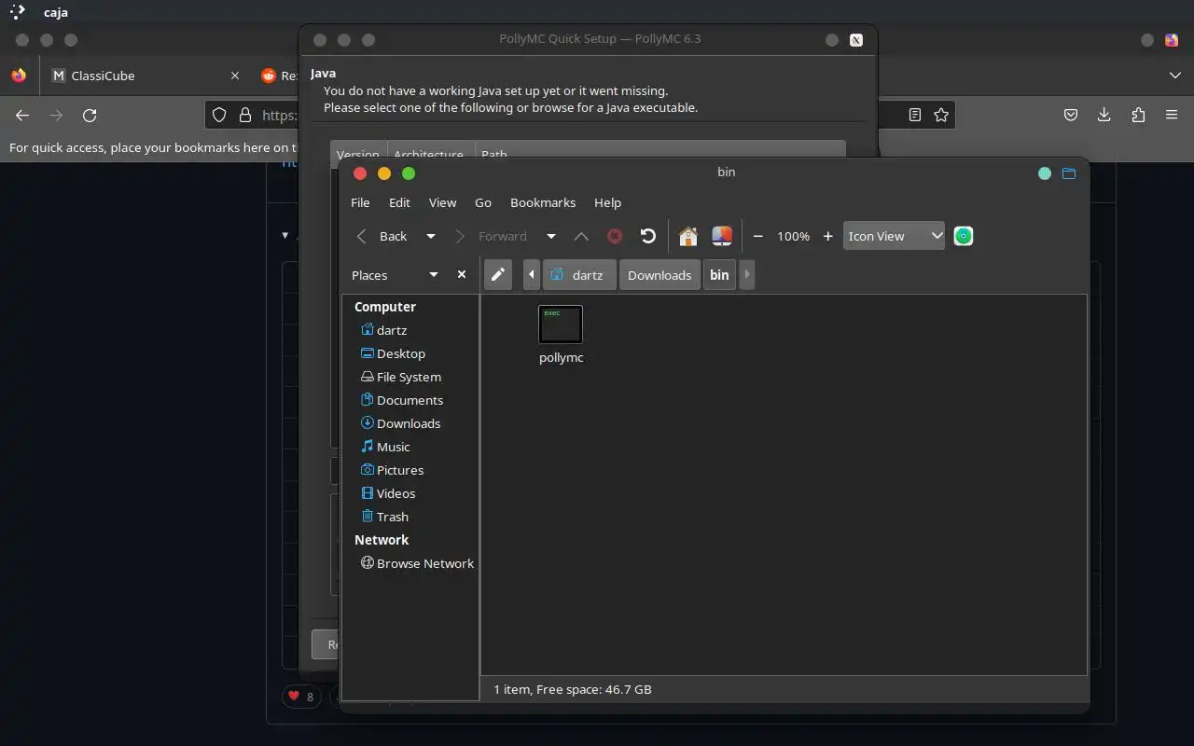Viewport: 1194px width, 746px height.
Task: Click the red Stop loading icon
Action: pyautogui.click(x=614, y=237)
